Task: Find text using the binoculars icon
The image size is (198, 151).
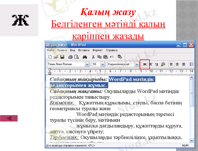Action: pyautogui.click(x=85, y=57)
